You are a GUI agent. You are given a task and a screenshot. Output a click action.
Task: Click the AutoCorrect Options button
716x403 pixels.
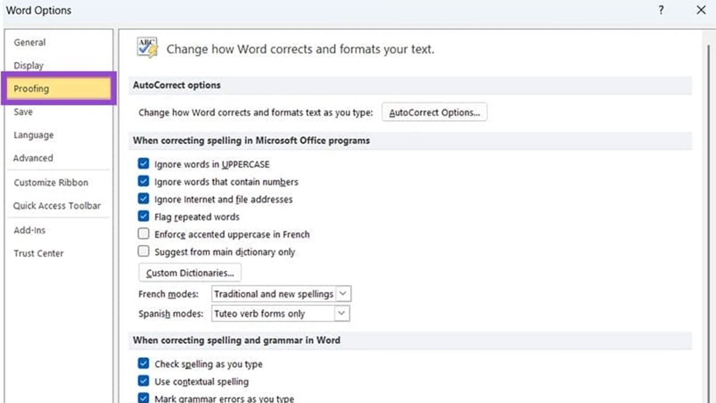tap(434, 112)
